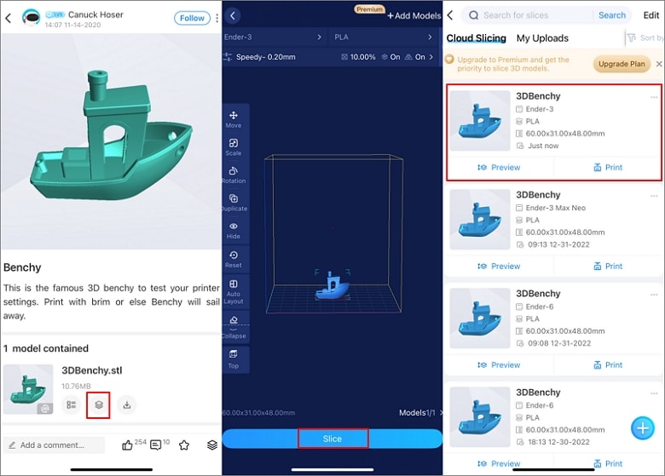Screen dimensions: 665x476
Task: Select the Move tool
Action: (234, 119)
